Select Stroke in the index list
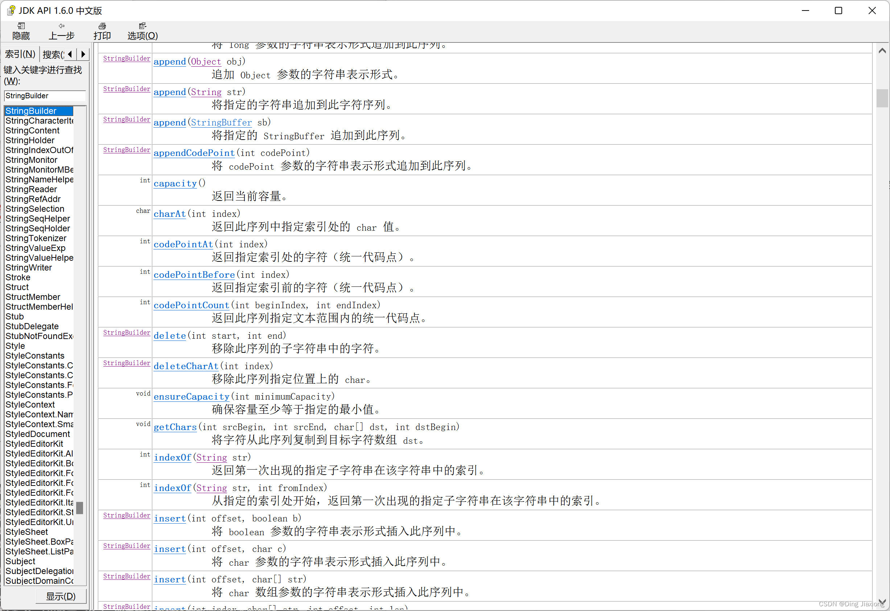Viewport: 890px width, 611px height. (x=18, y=277)
